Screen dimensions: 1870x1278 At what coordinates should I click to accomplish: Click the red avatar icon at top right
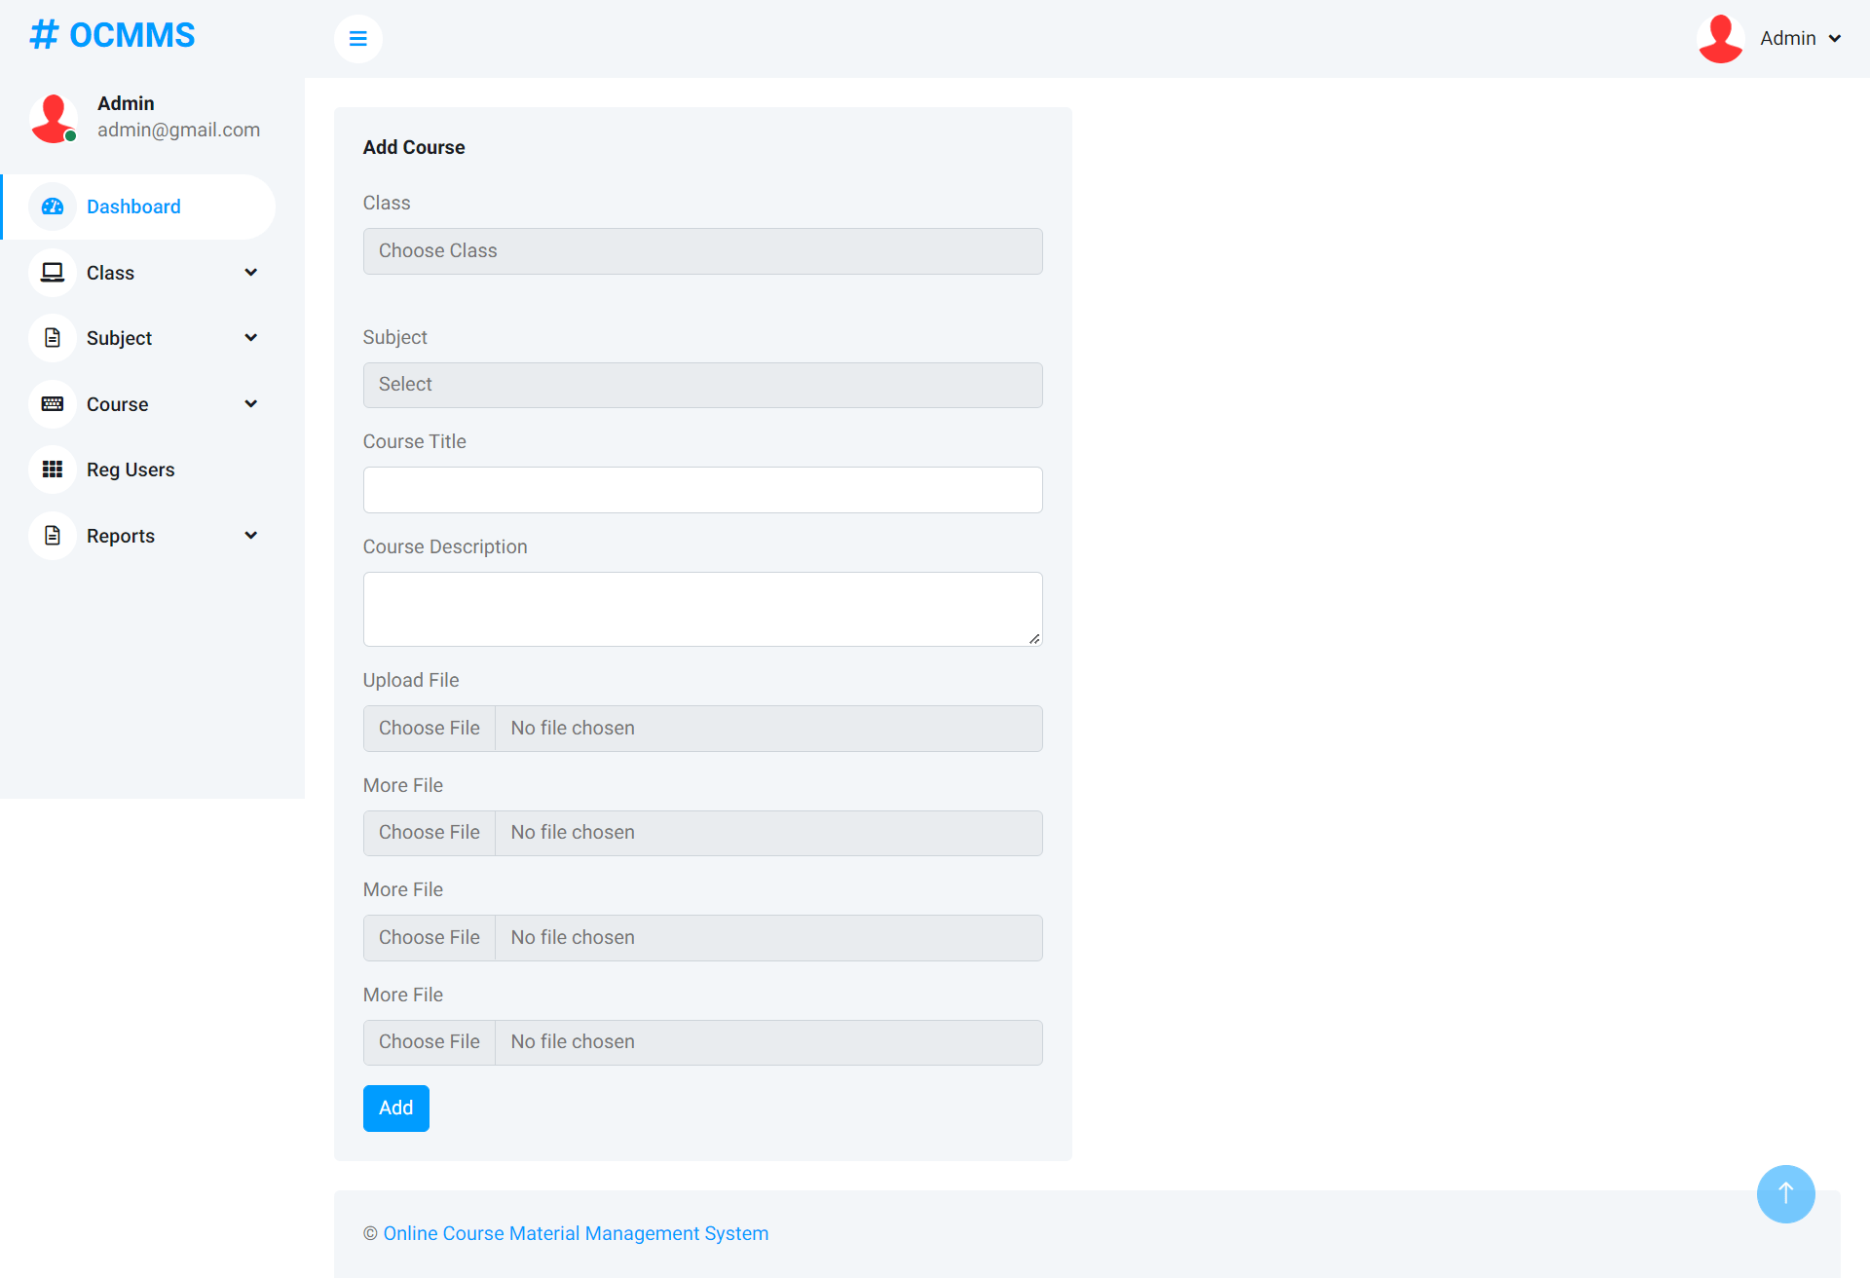(1719, 38)
